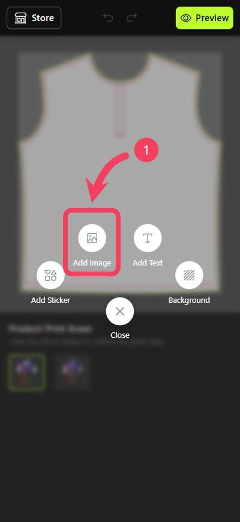Screen dimensions: 240x522
Task: Click the "Close" text label
Action: point(120,335)
